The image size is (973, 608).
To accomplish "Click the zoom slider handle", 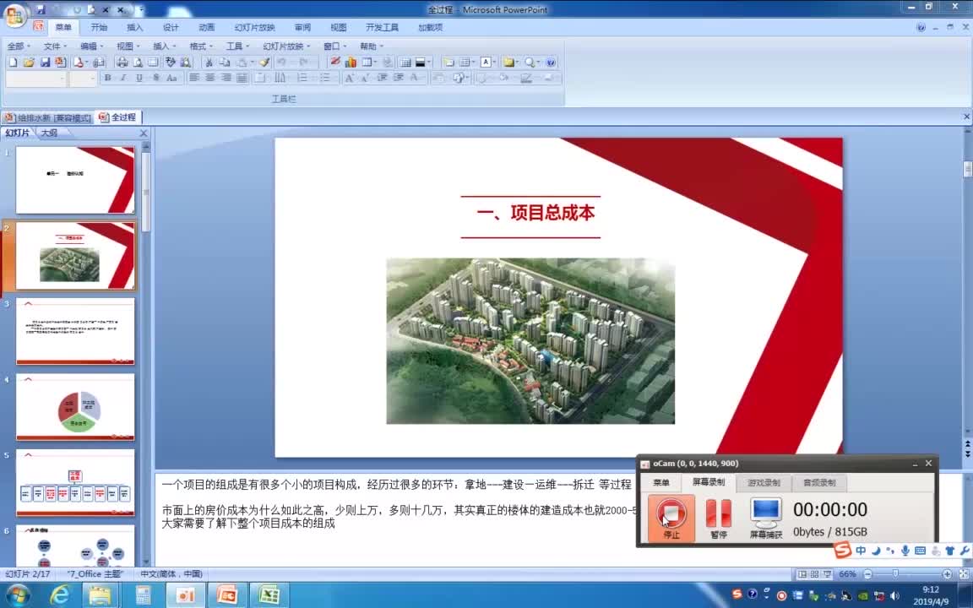I will coord(894,574).
